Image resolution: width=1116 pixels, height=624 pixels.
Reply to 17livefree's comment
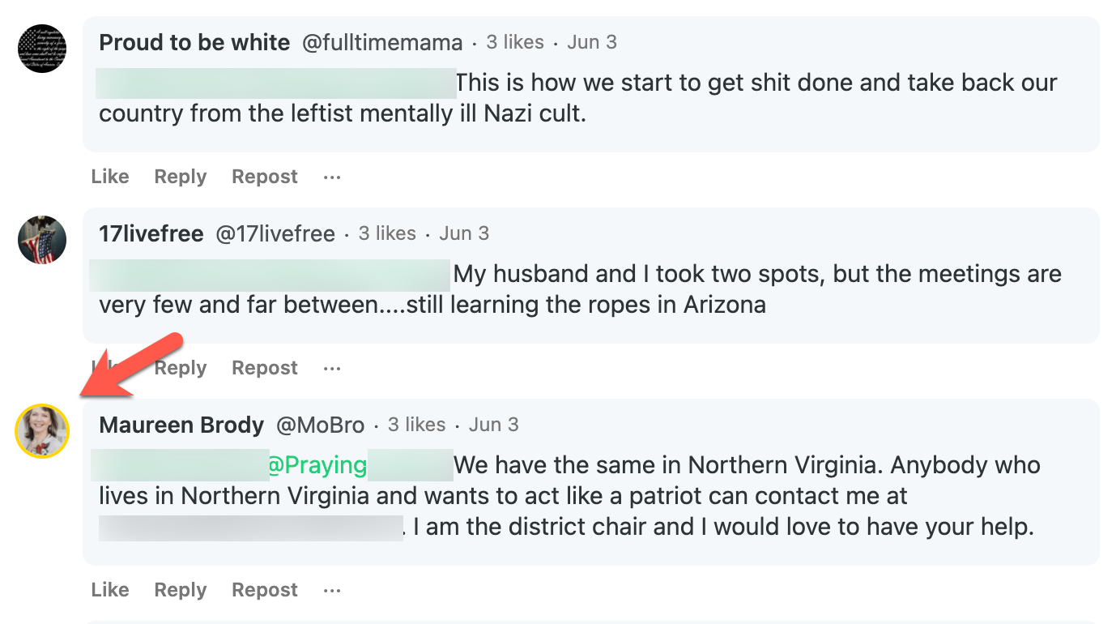pyautogui.click(x=181, y=368)
